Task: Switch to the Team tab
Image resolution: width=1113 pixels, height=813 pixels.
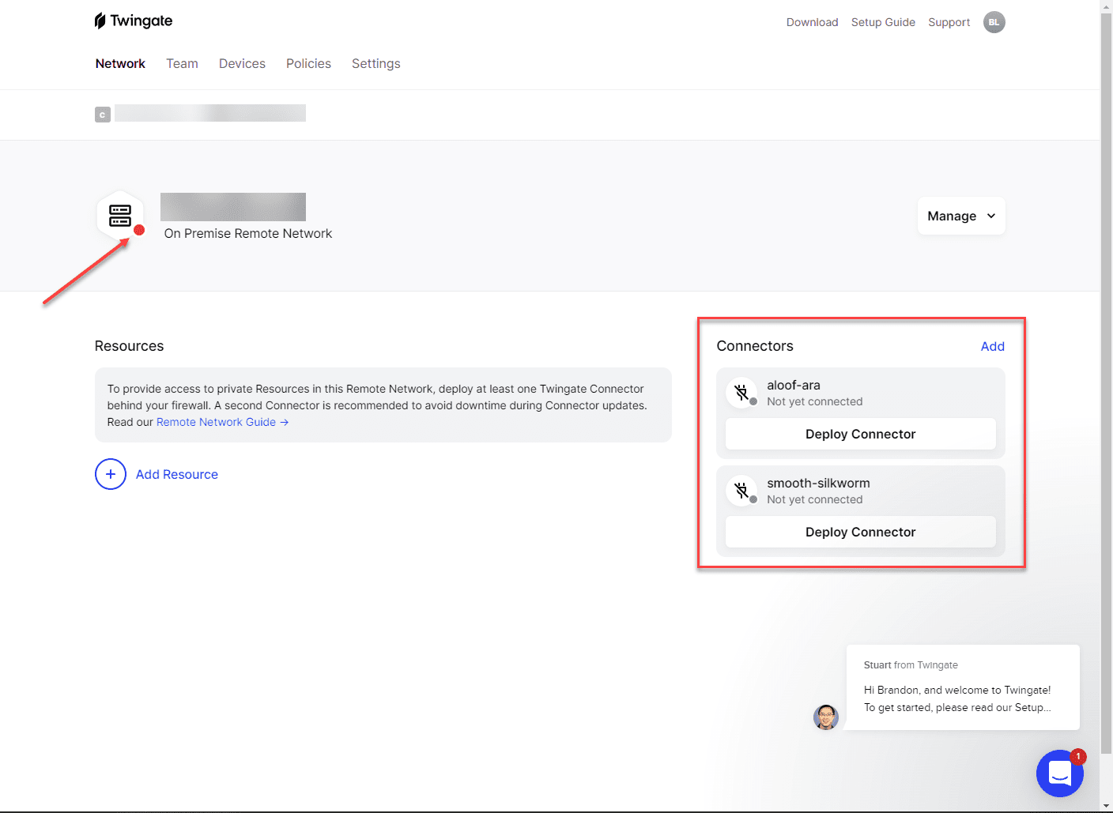Action: tap(182, 63)
